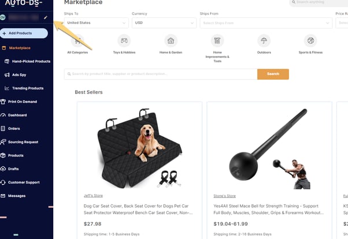Open Customer Support in sidebar
The height and width of the screenshot is (239, 348).
click(20, 182)
